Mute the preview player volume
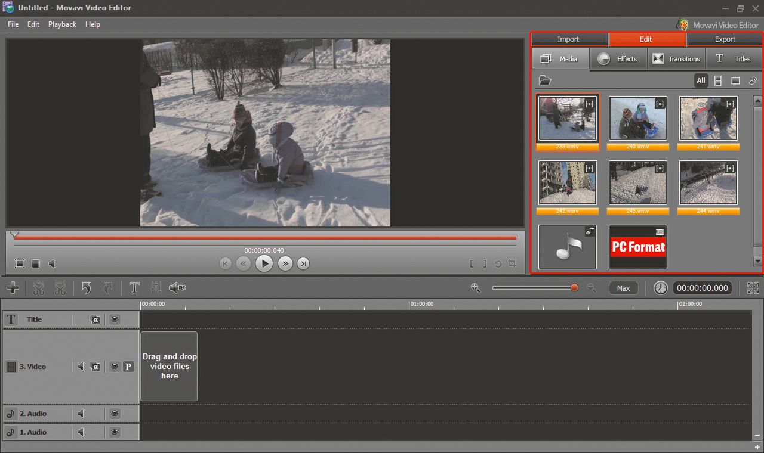Viewport: 764px width, 453px height. [53, 263]
